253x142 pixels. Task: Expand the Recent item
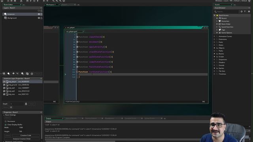pos(217,18)
